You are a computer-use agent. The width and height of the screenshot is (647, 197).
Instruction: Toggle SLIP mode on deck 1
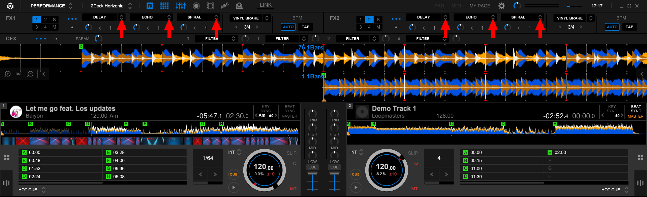291,153
